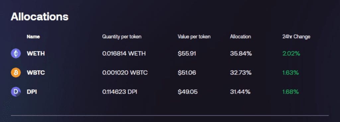This screenshot has height=122, width=340.
Task: Click the orange WBTC Bitcoin icon
Action: (16, 73)
